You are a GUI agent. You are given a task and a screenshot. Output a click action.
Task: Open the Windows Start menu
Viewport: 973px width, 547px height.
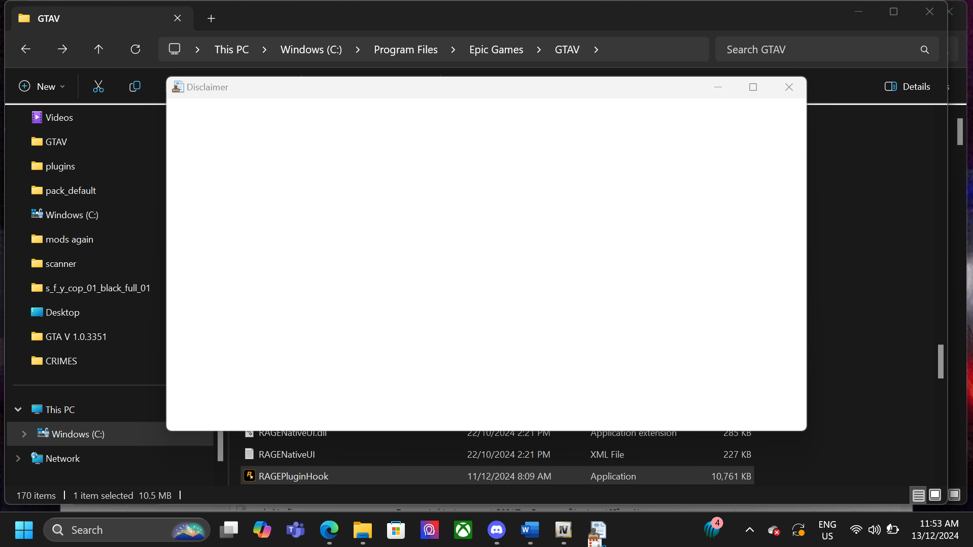24,530
